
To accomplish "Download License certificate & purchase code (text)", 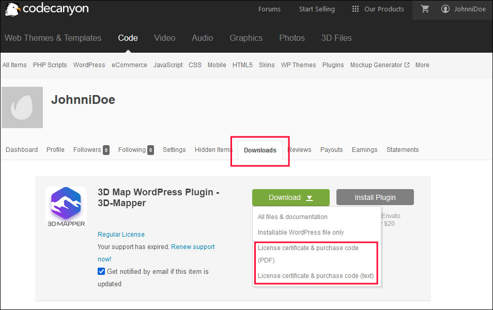I will pyautogui.click(x=316, y=276).
